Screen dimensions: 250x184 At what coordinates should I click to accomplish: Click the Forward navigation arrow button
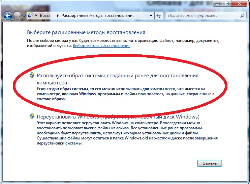point(18,16)
